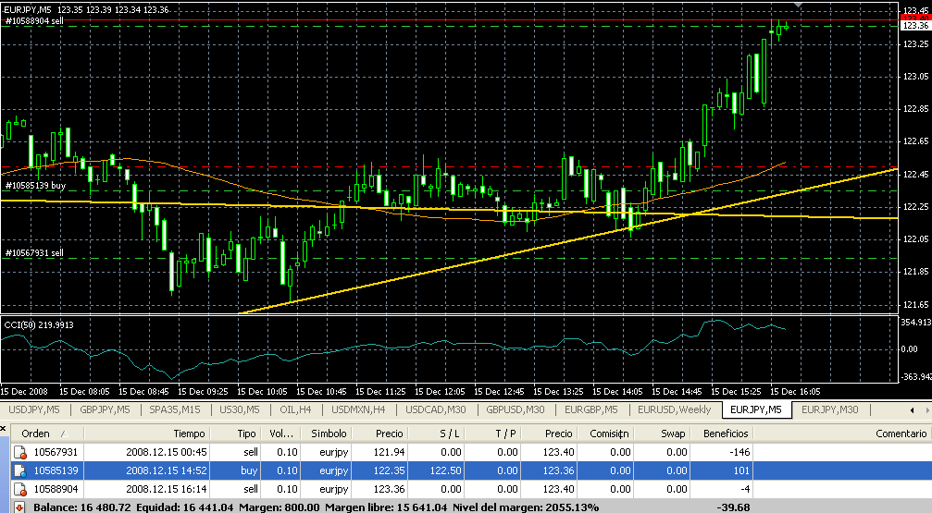Screen dimensions: 932x513
Task: Sort trades by the Beneficios column header
Action: point(725,434)
